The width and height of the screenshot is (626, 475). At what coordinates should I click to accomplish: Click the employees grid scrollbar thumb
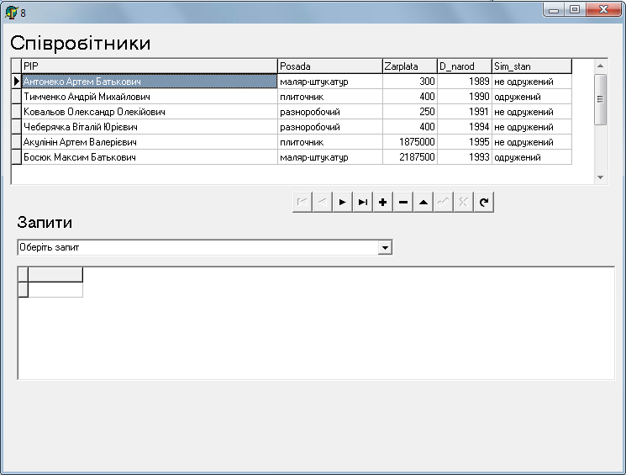600,99
